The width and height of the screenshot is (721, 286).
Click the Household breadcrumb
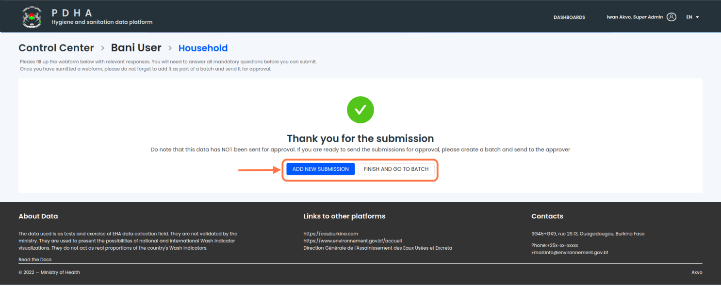203,48
